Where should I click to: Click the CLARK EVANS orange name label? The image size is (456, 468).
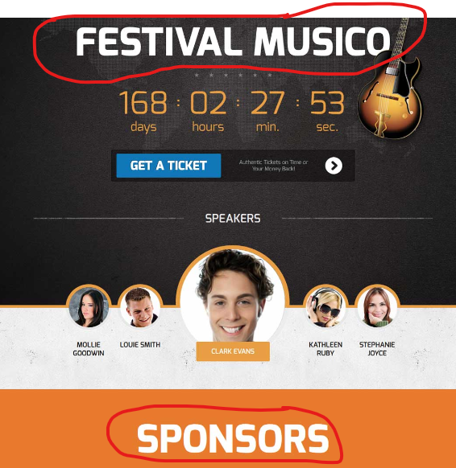pos(233,351)
